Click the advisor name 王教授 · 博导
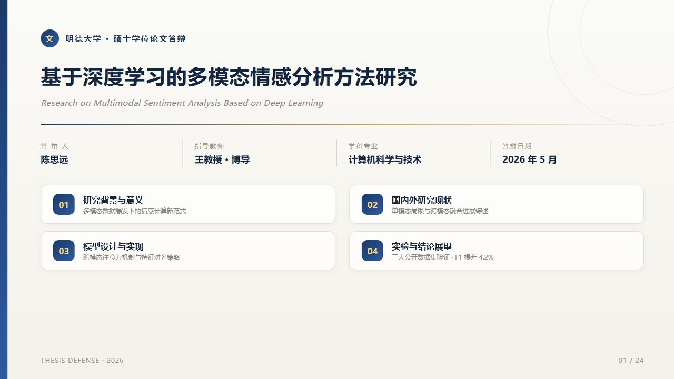 pyautogui.click(x=222, y=159)
